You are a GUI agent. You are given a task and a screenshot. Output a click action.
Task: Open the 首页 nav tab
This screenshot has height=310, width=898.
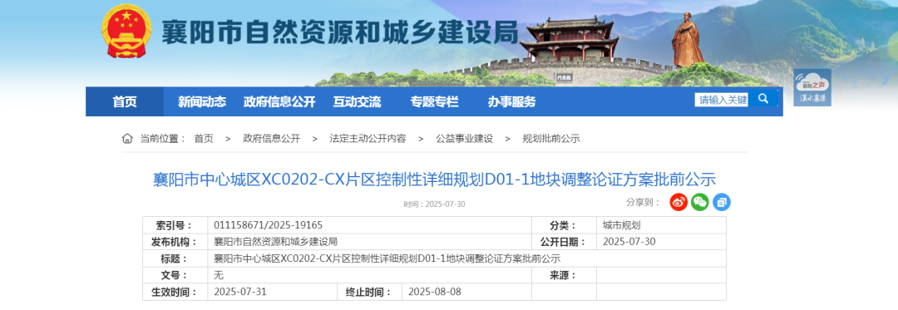coord(125,101)
